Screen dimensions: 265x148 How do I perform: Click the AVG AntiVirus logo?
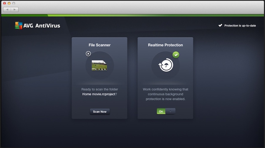click(x=37, y=26)
